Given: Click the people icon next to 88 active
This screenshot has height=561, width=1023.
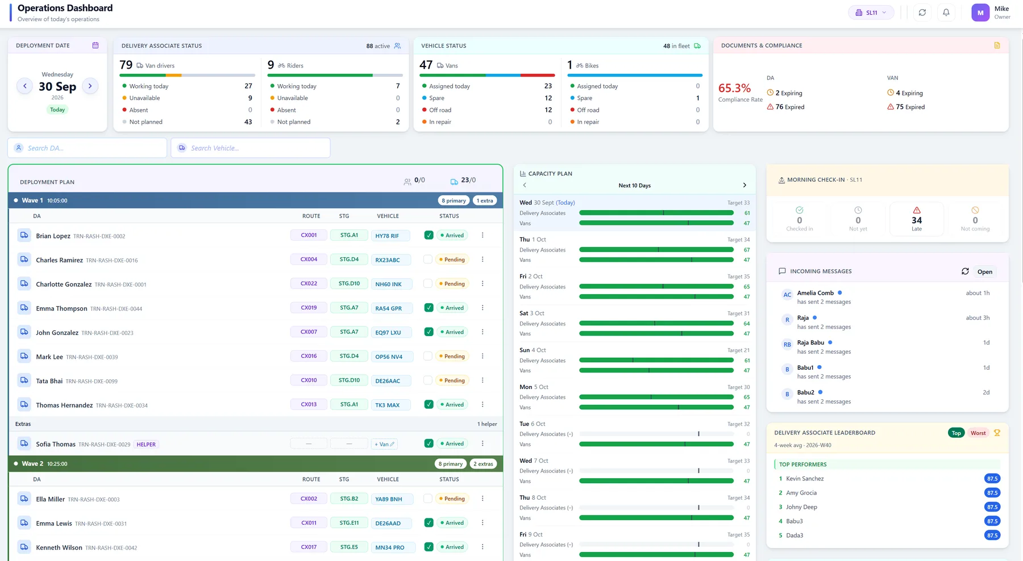Looking at the screenshot, I should pyautogui.click(x=397, y=46).
